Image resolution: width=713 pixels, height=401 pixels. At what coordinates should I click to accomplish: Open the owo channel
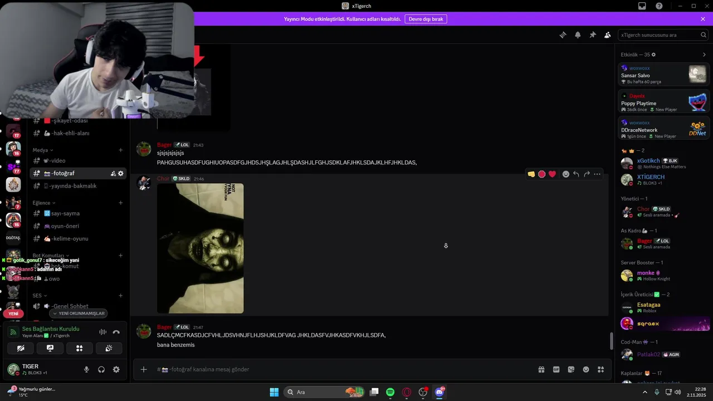[78, 278]
